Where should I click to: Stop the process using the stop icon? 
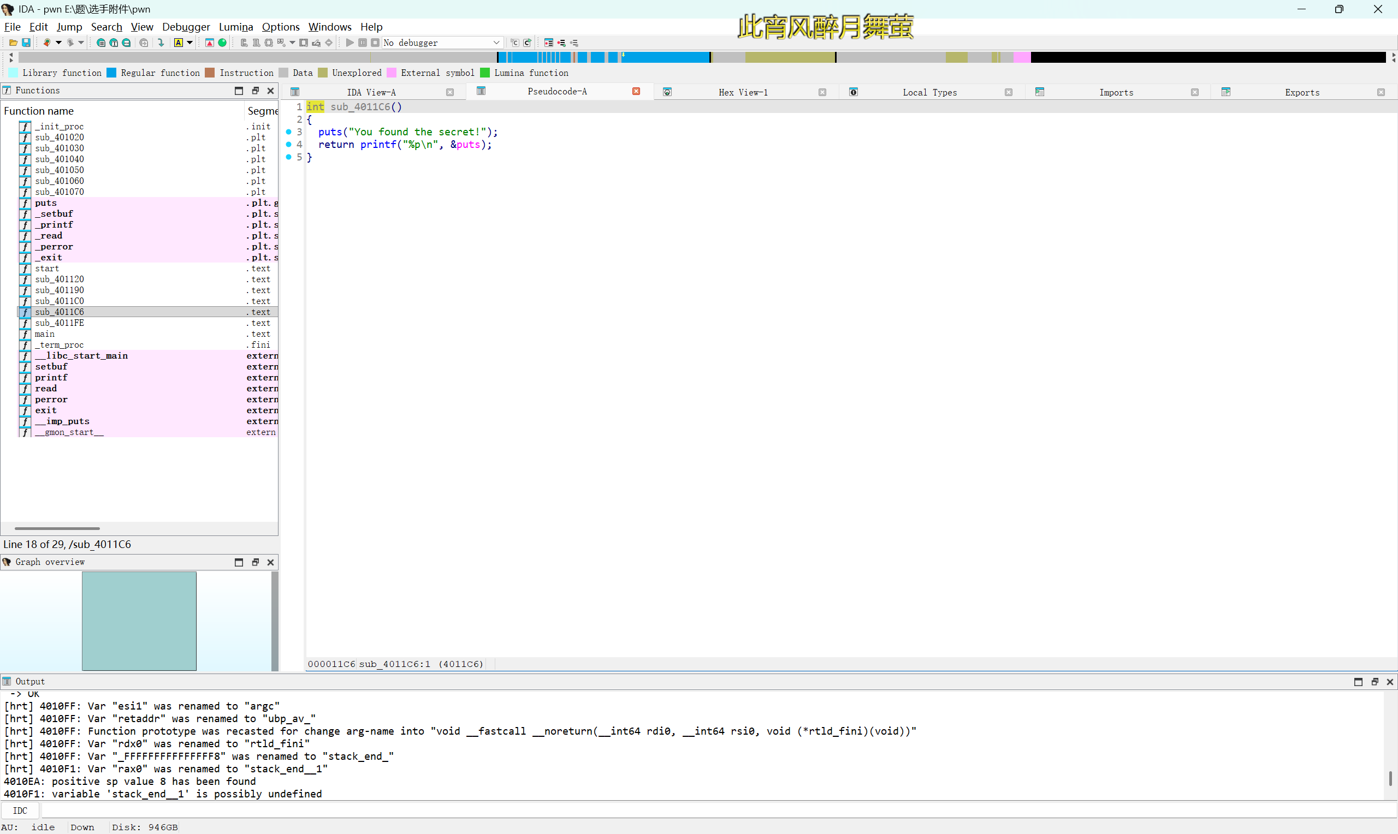[376, 42]
